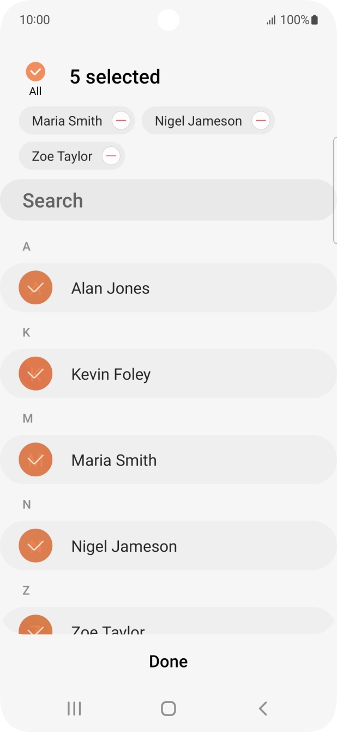Uncheck Maria Smith contact checkmark

pos(35,460)
